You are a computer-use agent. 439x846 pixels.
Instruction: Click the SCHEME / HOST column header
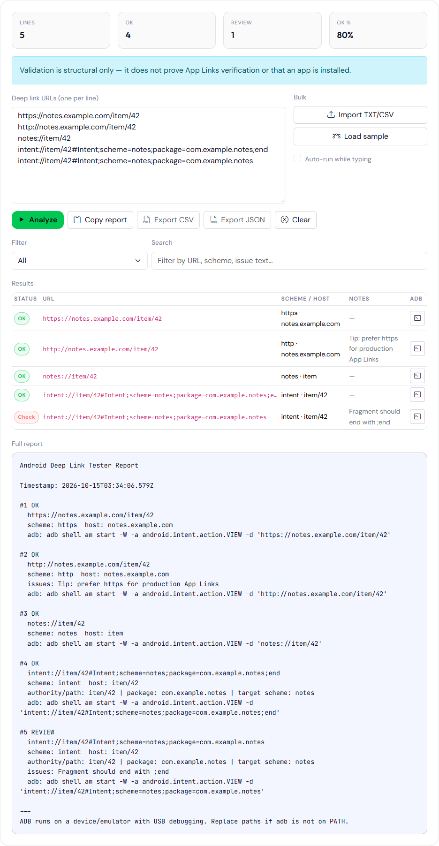pyautogui.click(x=305, y=299)
